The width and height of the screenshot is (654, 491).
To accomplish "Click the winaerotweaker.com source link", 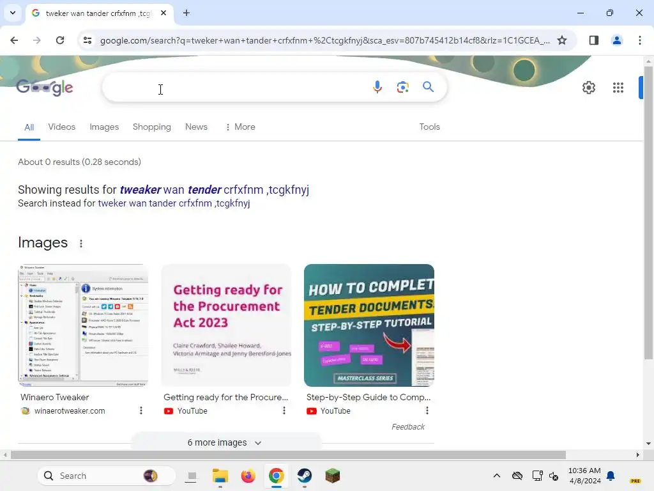I will pyautogui.click(x=70, y=411).
